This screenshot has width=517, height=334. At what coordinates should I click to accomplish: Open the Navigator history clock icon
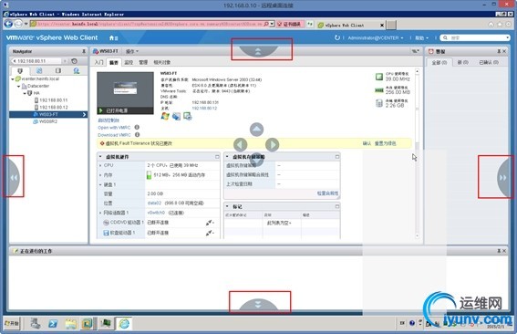(x=74, y=61)
